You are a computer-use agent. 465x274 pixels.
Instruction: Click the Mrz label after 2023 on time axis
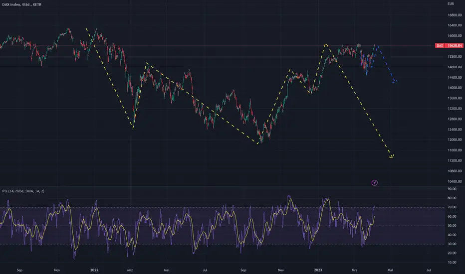(354, 270)
